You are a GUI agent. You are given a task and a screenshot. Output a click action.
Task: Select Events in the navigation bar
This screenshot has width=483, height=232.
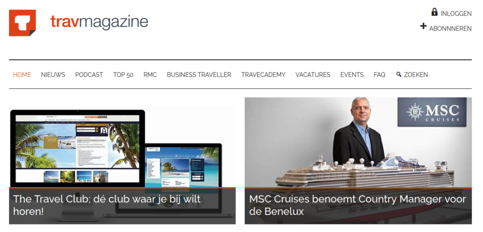[352, 75]
